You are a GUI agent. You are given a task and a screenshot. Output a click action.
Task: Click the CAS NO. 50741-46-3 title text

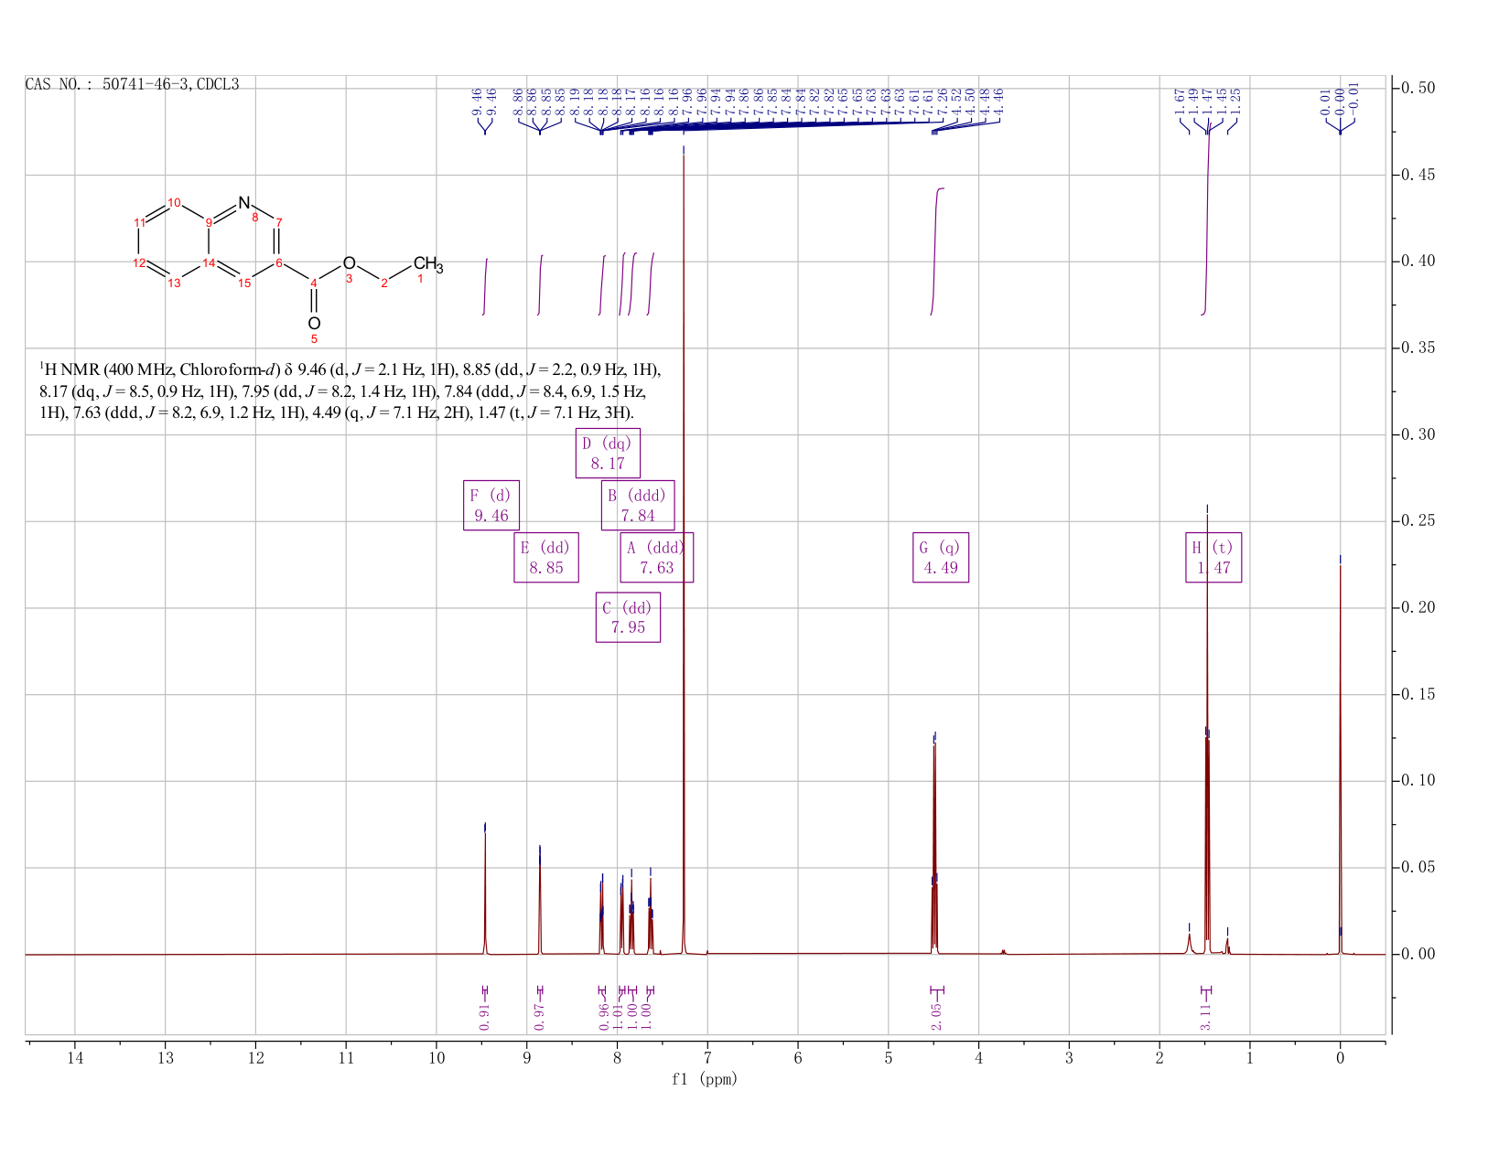point(132,84)
